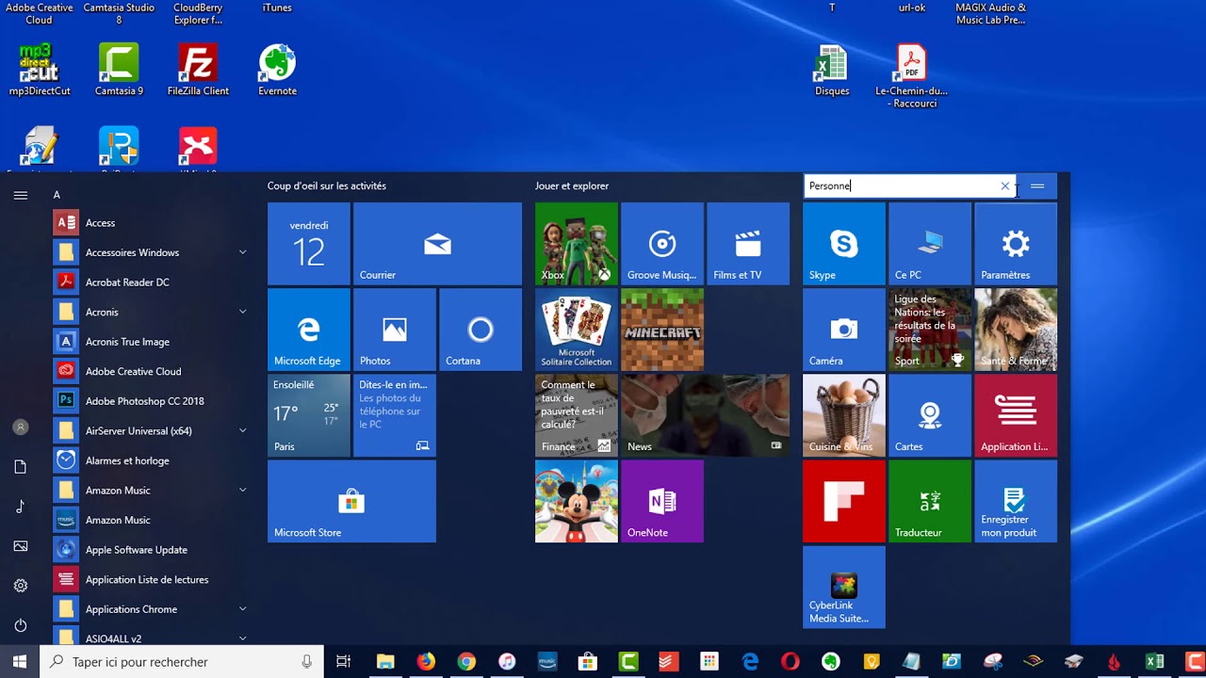1206x678 pixels.
Task: Open the phone photos tip tile
Action: [394, 415]
